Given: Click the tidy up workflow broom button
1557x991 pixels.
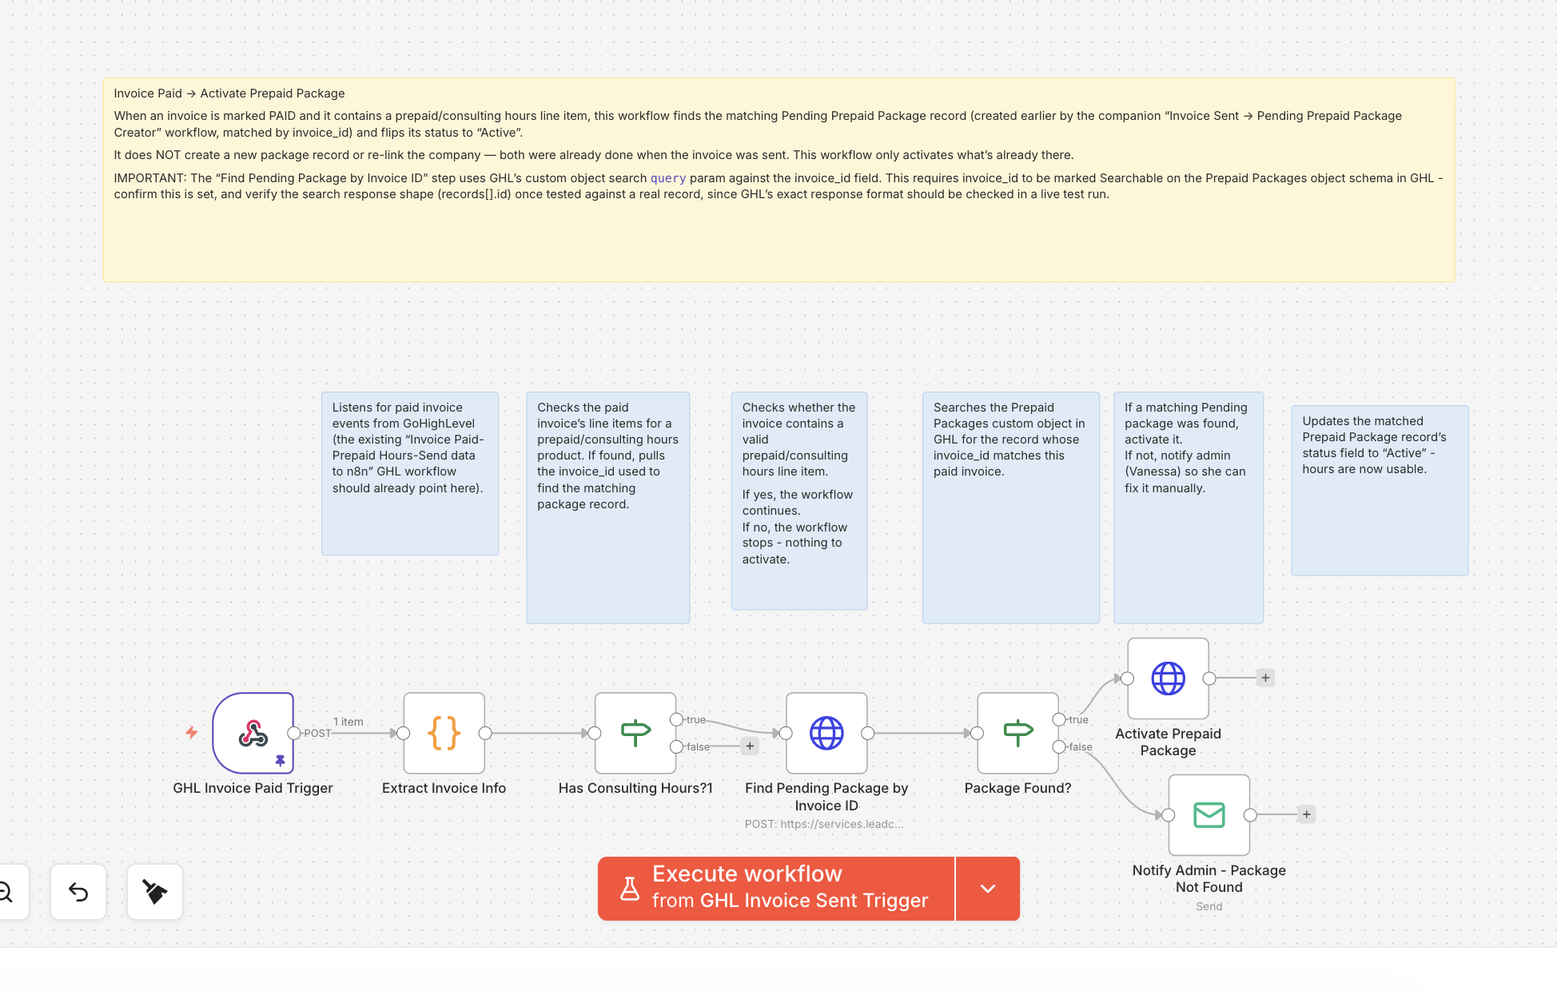Looking at the screenshot, I should coord(155,891).
